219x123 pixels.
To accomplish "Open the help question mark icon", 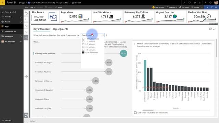I will (x=205, y=2).
